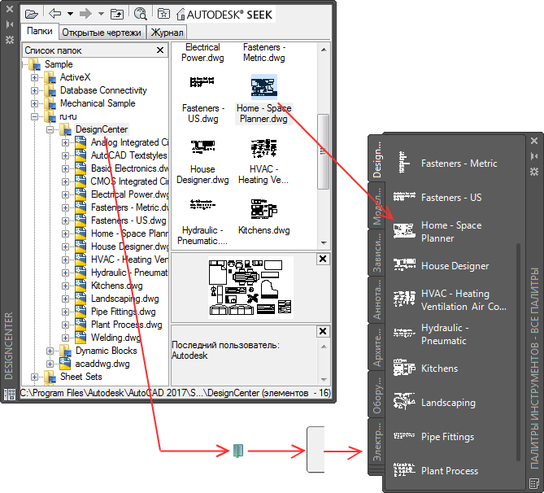Click House Designer.dwg thumbnail in content pane
544x493 pixels.
click(203, 147)
